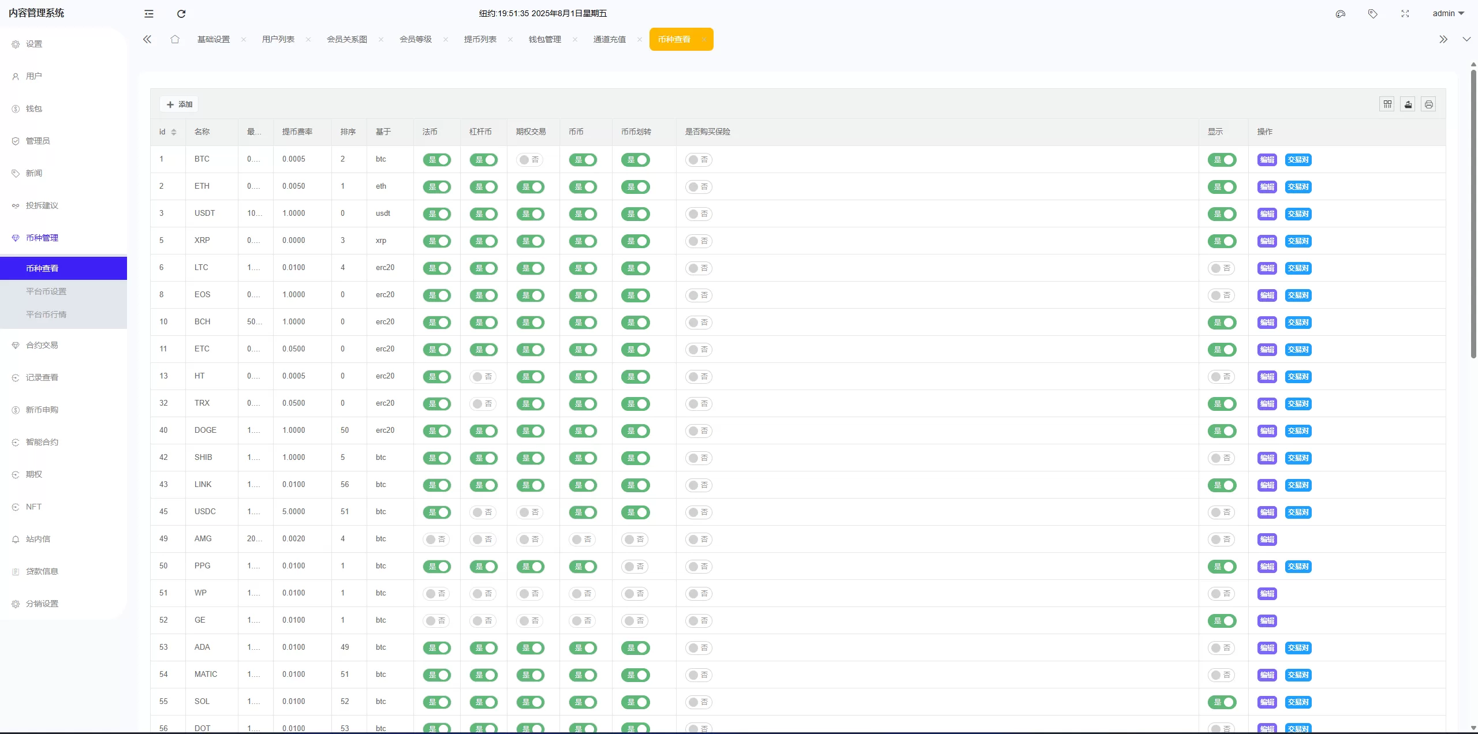Click the tag icon in header
The image size is (1478, 734).
click(x=1373, y=14)
